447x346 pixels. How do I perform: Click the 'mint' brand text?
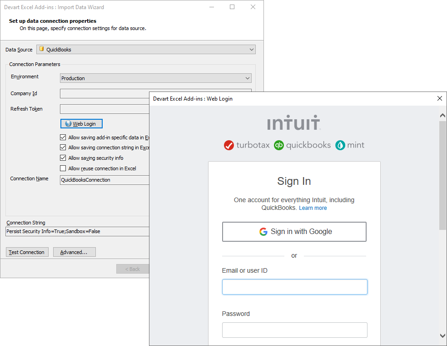point(356,145)
